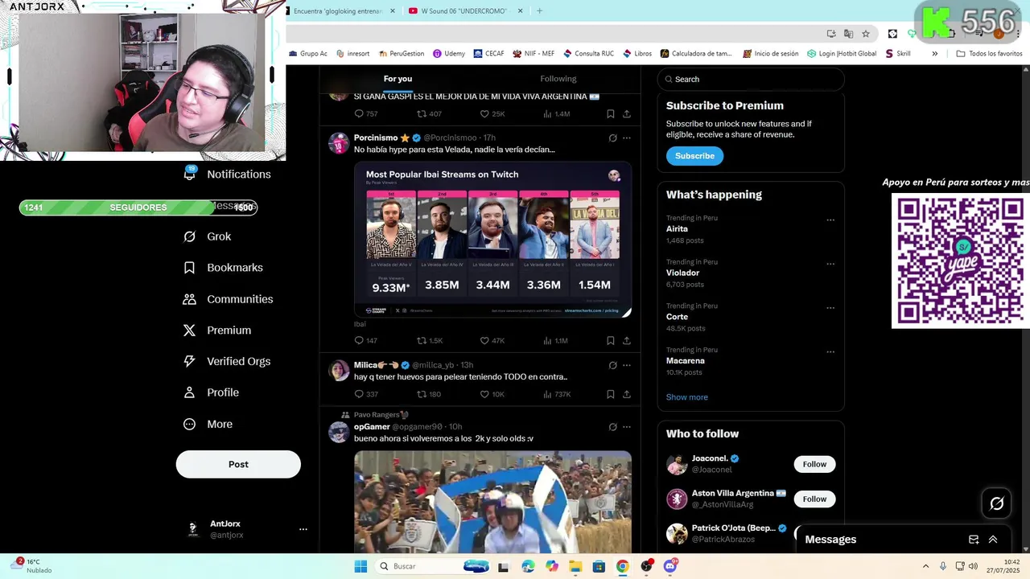Image resolution: width=1030 pixels, height=579 pixels.
Task: Open more menu on Porcinismo post
Action: coord(627,138)
